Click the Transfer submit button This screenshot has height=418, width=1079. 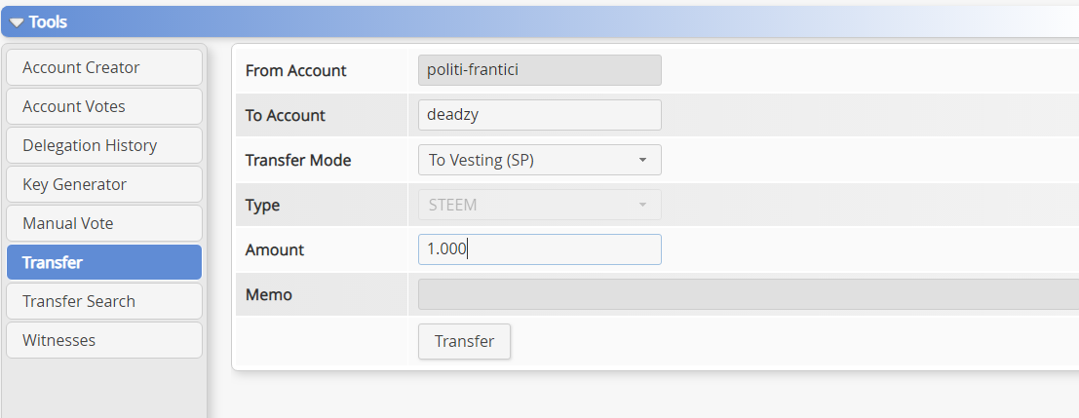coord(465,342)
